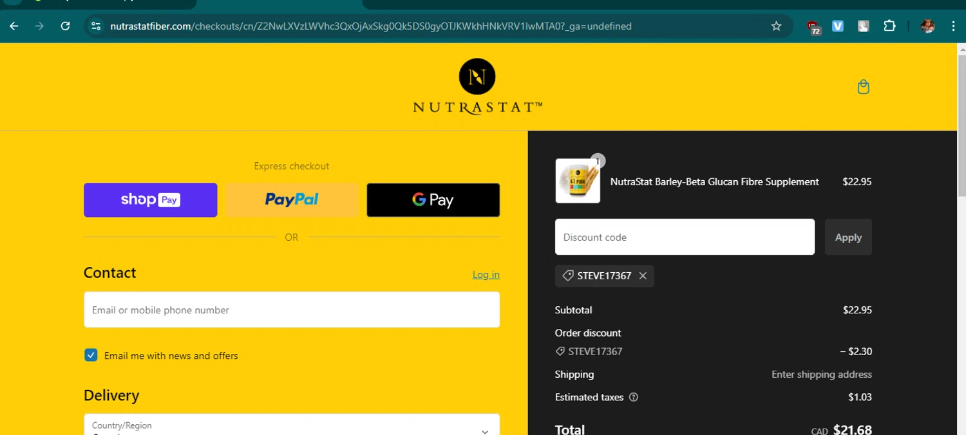Bookmark this page with the star icon
This screenshot has width=966, height=435.
[776, 26]
